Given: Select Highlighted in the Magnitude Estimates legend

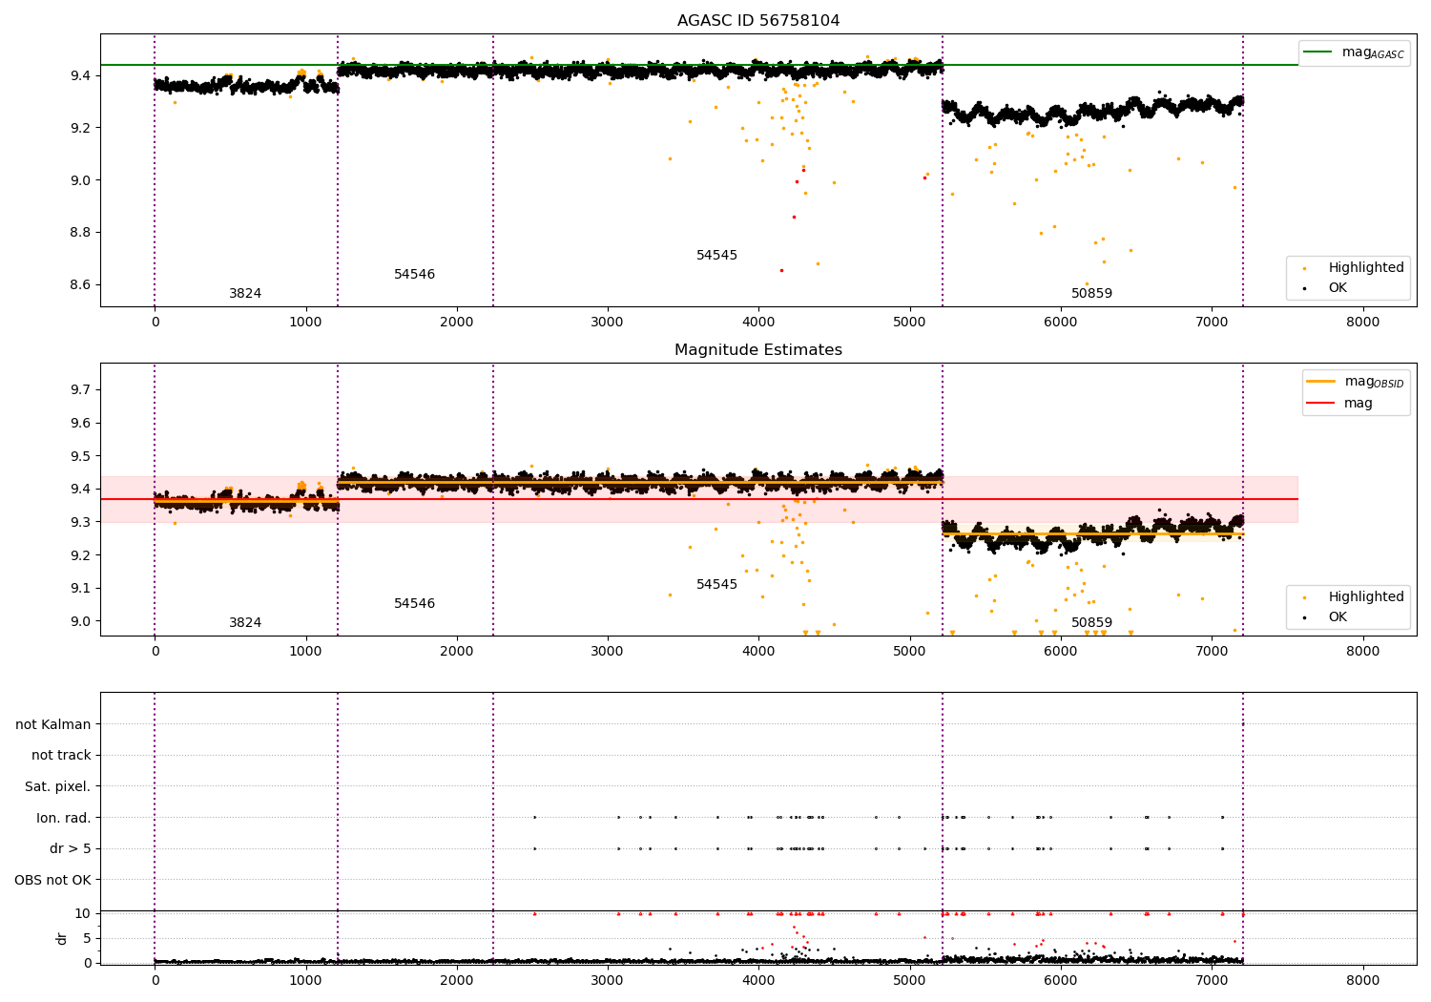Looking at the screenshot, I should click(1366, 596).
